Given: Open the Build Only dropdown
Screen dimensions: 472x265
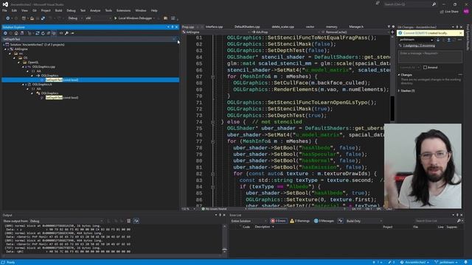Looking at the screenshot, I should [x=364, y=221].
